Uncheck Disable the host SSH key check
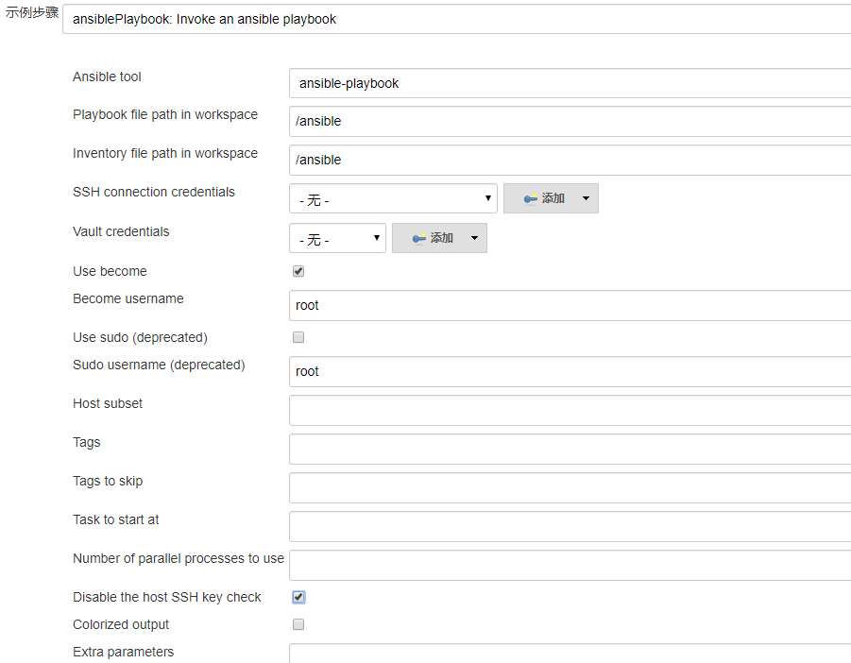The image size is (851, 663). click(x=298, y=597)
